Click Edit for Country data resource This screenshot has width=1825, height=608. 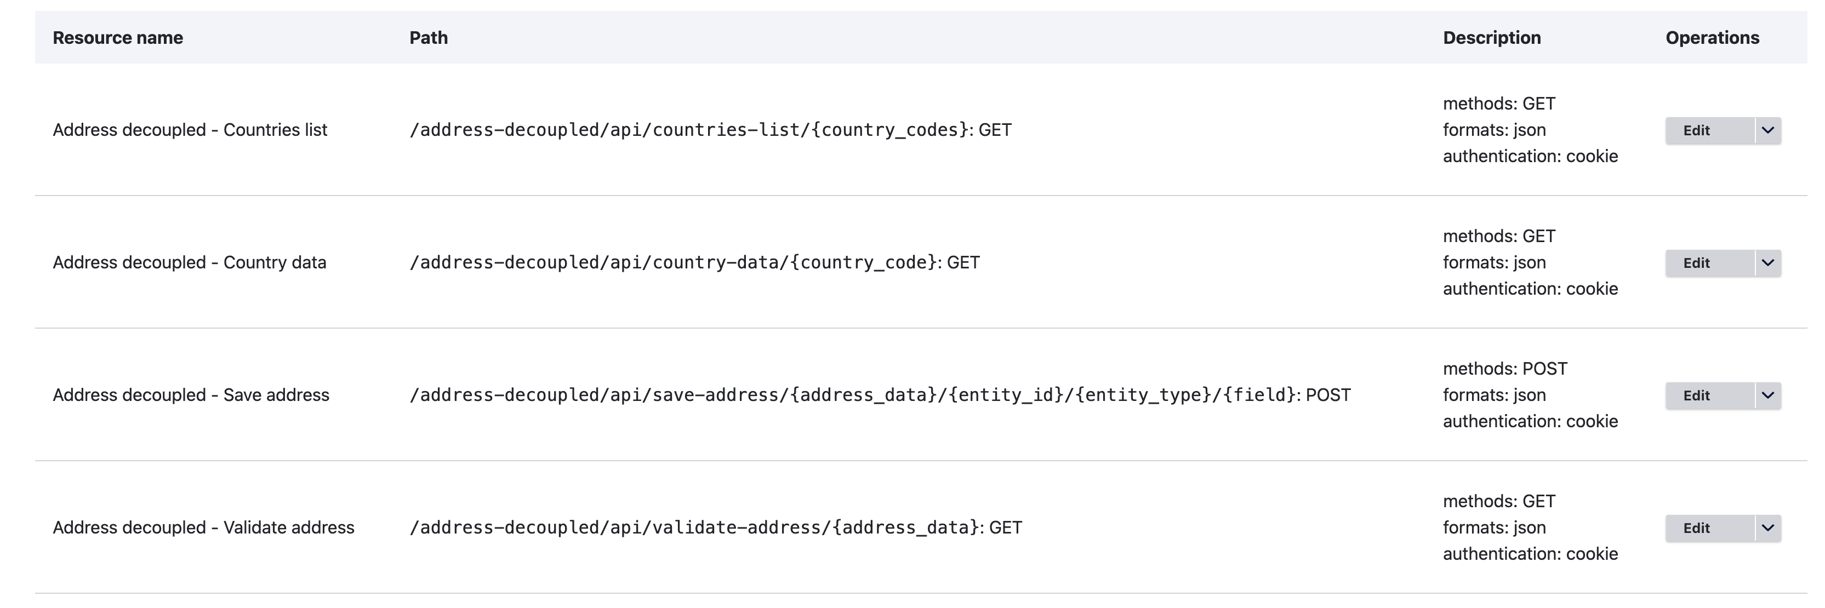pos(1697,262)
